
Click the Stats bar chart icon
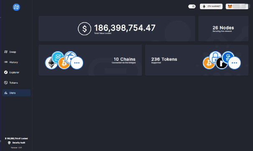pos(6,93)
